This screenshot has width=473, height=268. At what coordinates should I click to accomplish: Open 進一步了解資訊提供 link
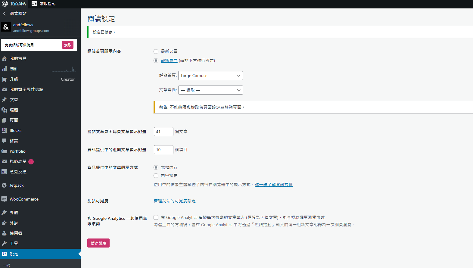tap(274, 185)
